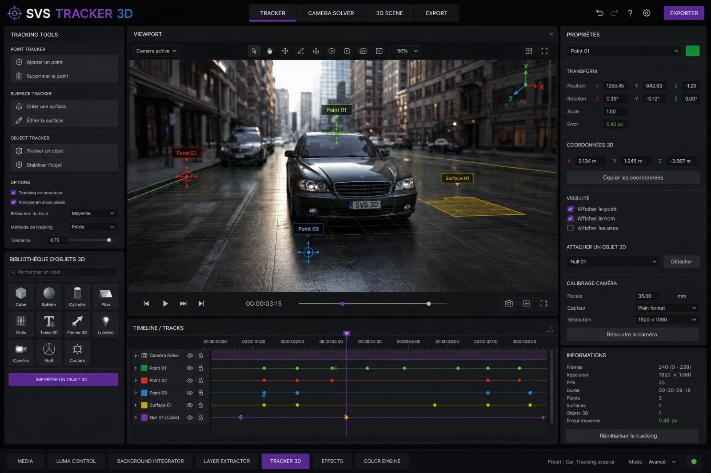711x473 pixels.
Task: Enable Afficher les axes checkbox
Action: pyautogui.click(x=570, y=228)
